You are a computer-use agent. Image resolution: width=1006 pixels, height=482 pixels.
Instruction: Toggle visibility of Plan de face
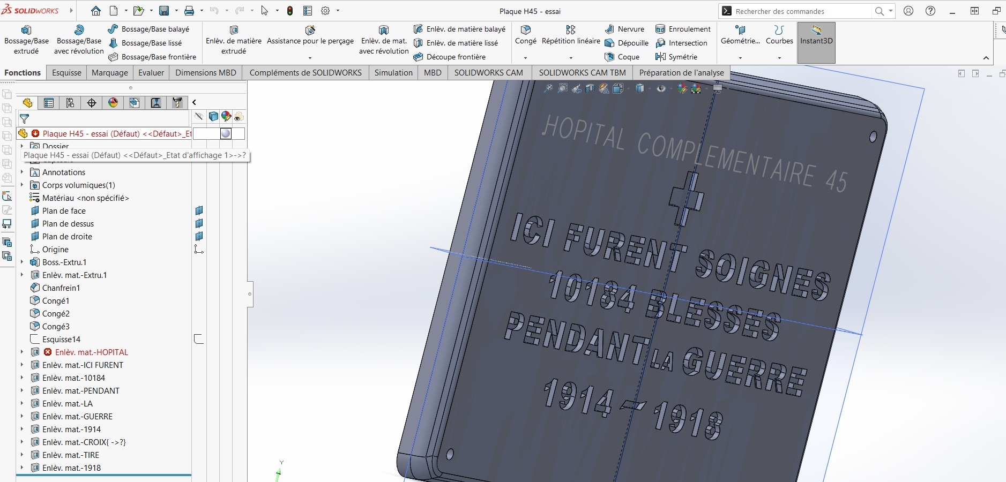coord(199,210)
